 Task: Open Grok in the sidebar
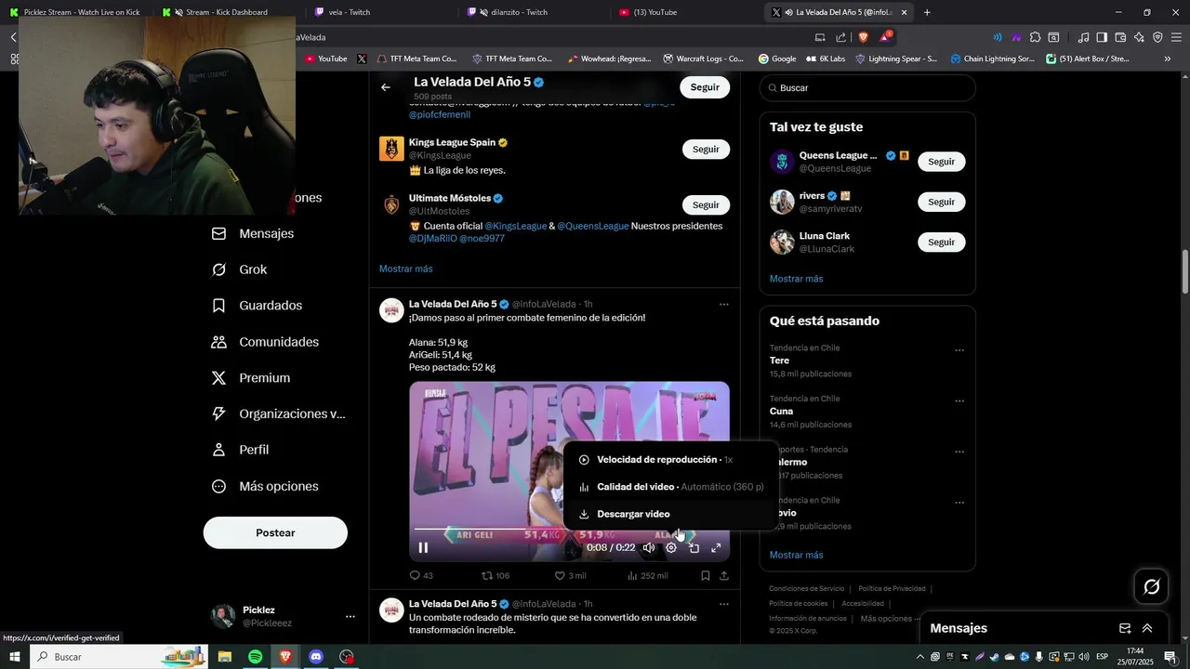coord(240,269)
